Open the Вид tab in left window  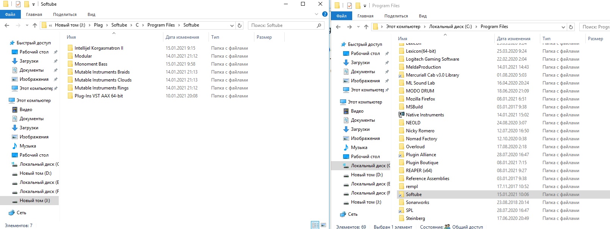tap(91, 14)
